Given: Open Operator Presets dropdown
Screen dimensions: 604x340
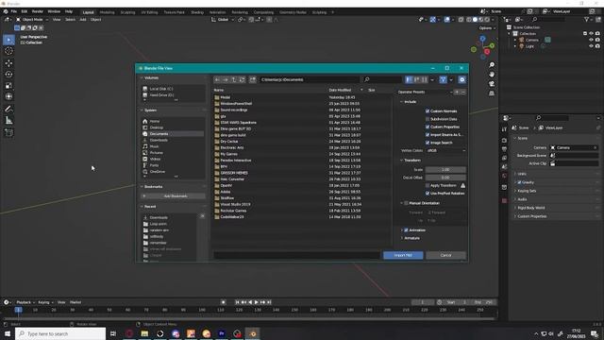Looking at the screenshot, I should coord(426,93).
